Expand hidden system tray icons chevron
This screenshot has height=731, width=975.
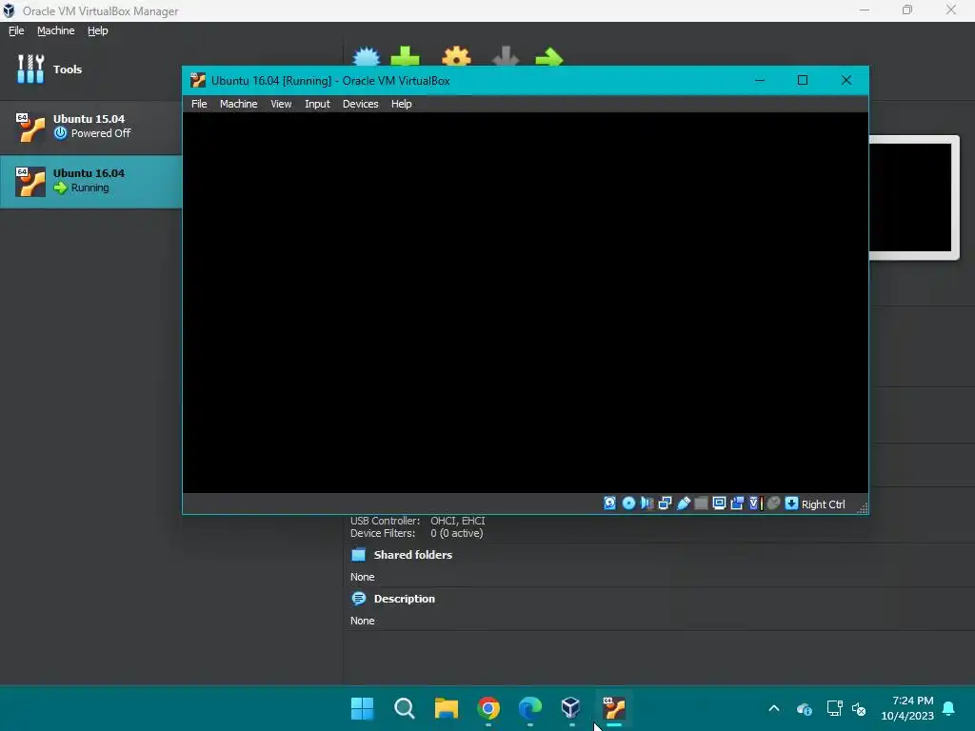pyautogui.click(x=774, y=708)
